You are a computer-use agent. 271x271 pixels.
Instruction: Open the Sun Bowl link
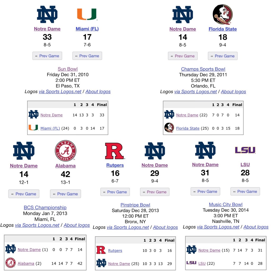click(67, 69)
